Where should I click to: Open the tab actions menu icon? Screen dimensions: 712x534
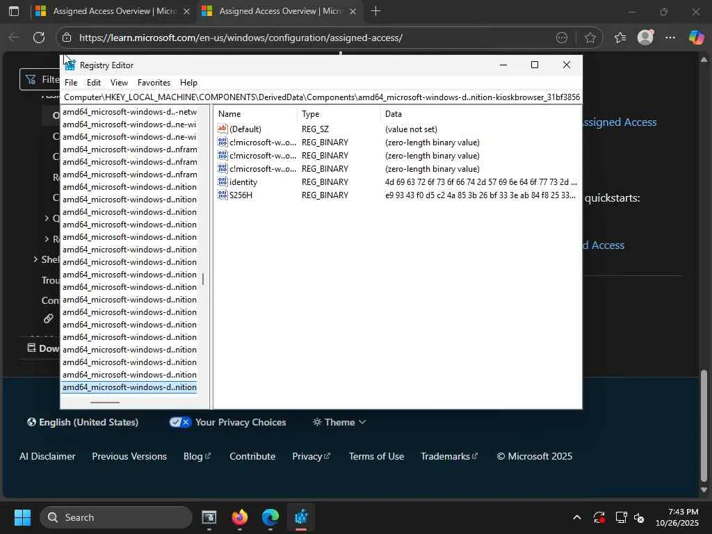coord(14,11)
